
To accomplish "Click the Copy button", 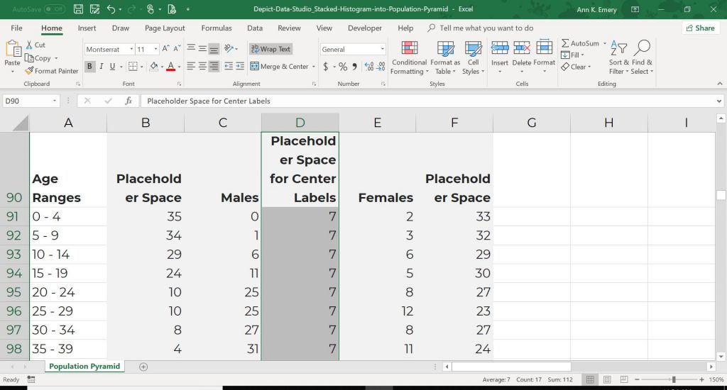I will 38,58.
